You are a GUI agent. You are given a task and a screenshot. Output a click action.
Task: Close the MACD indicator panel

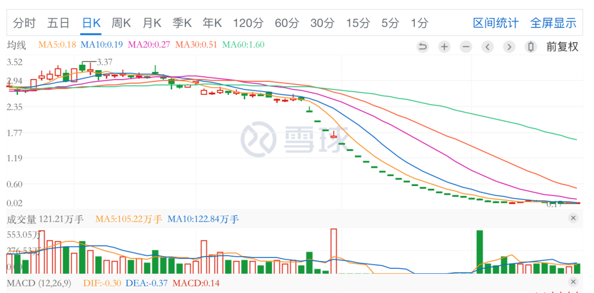573,282
